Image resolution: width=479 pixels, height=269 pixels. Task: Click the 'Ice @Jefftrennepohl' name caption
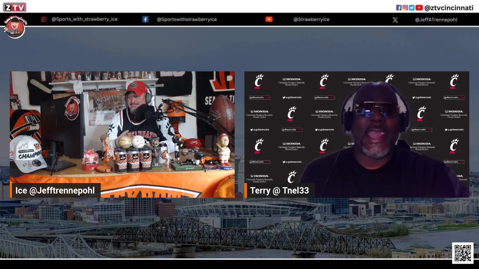pos(55,191)
